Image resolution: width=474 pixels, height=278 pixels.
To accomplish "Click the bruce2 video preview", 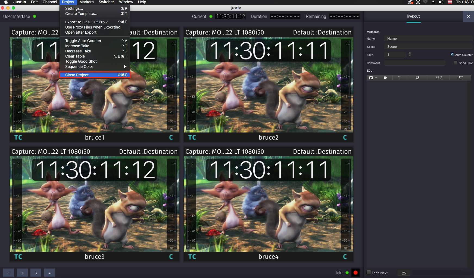I will tap(269, 85).
